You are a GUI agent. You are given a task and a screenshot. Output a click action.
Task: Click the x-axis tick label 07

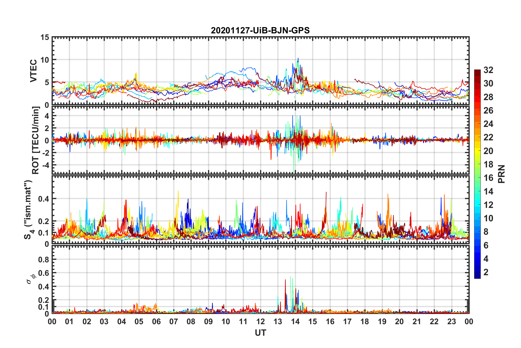click(174, 321)
